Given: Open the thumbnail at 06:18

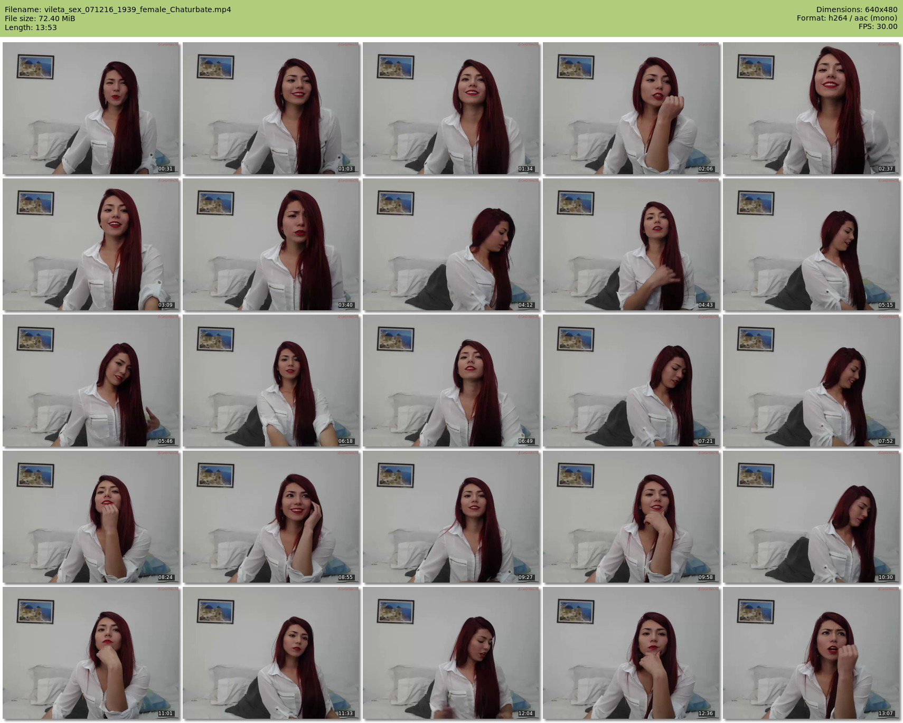Looking at the screenshot, I should click(x=271, y=380).
